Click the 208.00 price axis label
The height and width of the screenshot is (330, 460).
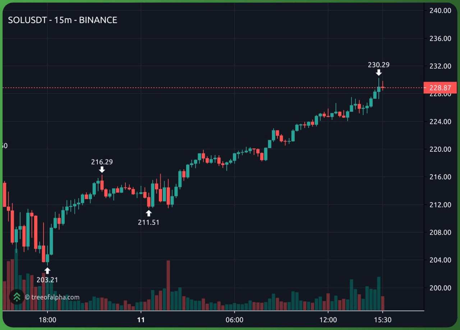coord(440,232)
